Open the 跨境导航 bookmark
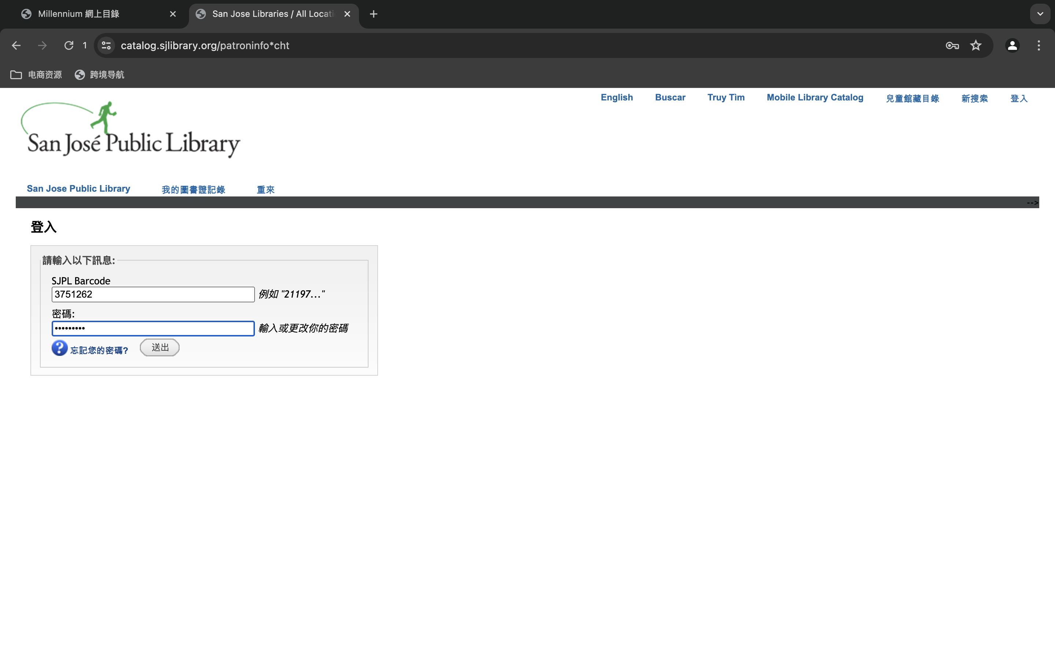 [x=100, y=75]
